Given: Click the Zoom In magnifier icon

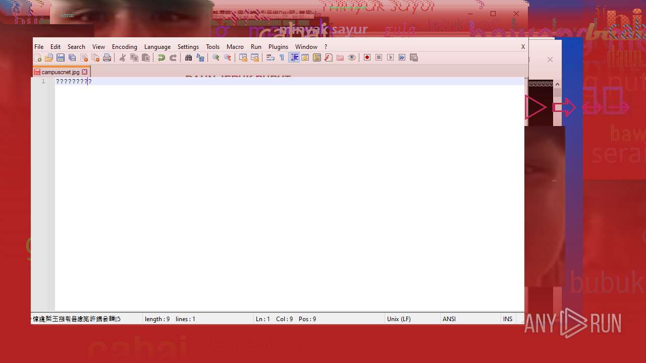Looking at the screenshot, I should 216,57.
